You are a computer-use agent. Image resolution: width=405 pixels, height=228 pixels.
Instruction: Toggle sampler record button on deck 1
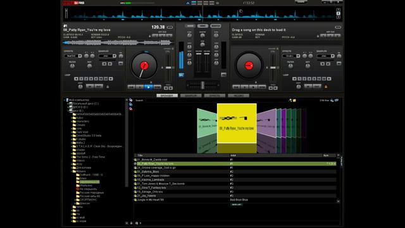(x=121, y=63)
